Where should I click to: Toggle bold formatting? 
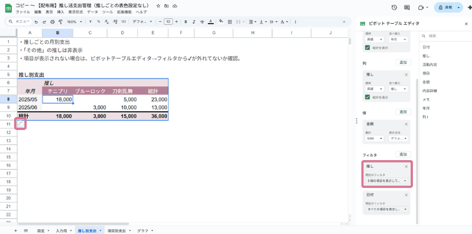[185, 22]
